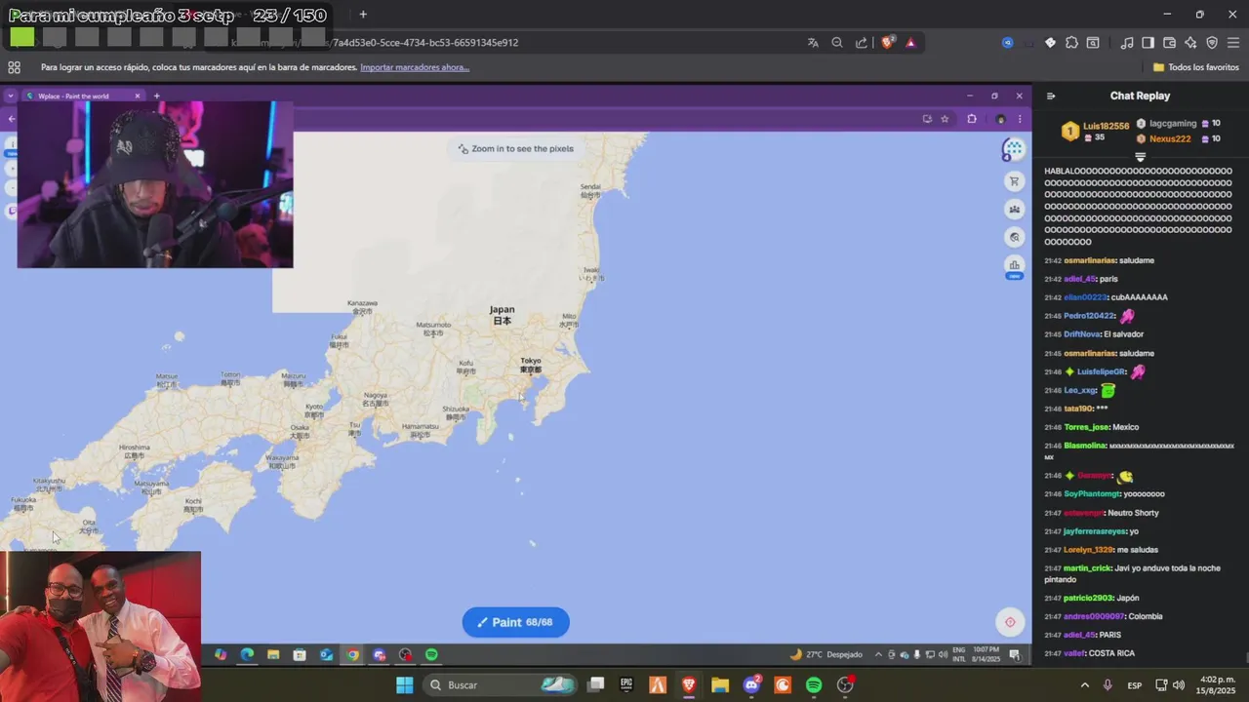1249x702 pixels.
Task: Show hidden icons chevron in outer system tray
Action: [1084, 685]
